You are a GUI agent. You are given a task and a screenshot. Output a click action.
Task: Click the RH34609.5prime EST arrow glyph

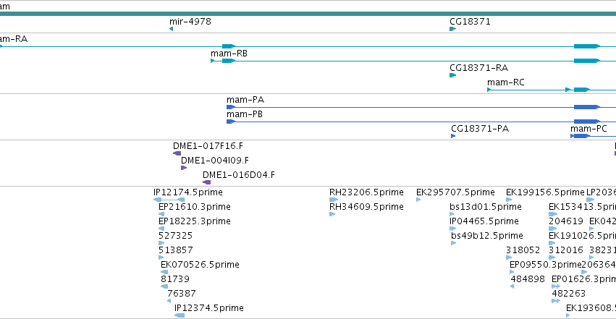point(332,214)
